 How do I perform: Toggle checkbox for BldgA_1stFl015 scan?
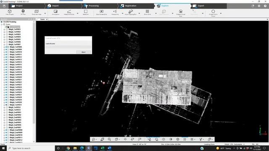8,65
